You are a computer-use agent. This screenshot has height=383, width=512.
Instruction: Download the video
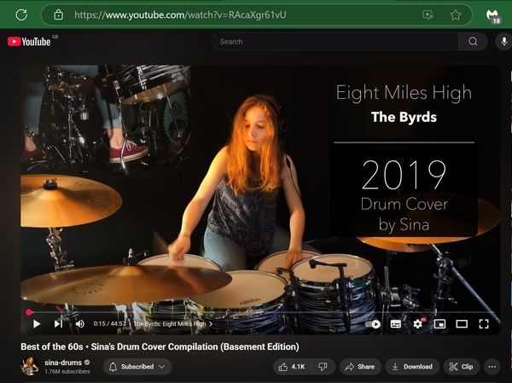coord(412,367)
